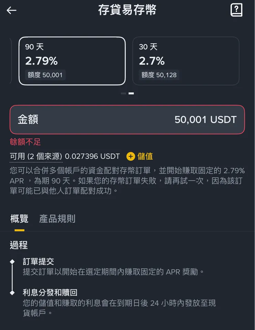
Task: Switch selection to the 30 天 option
Action: (186, 61)
